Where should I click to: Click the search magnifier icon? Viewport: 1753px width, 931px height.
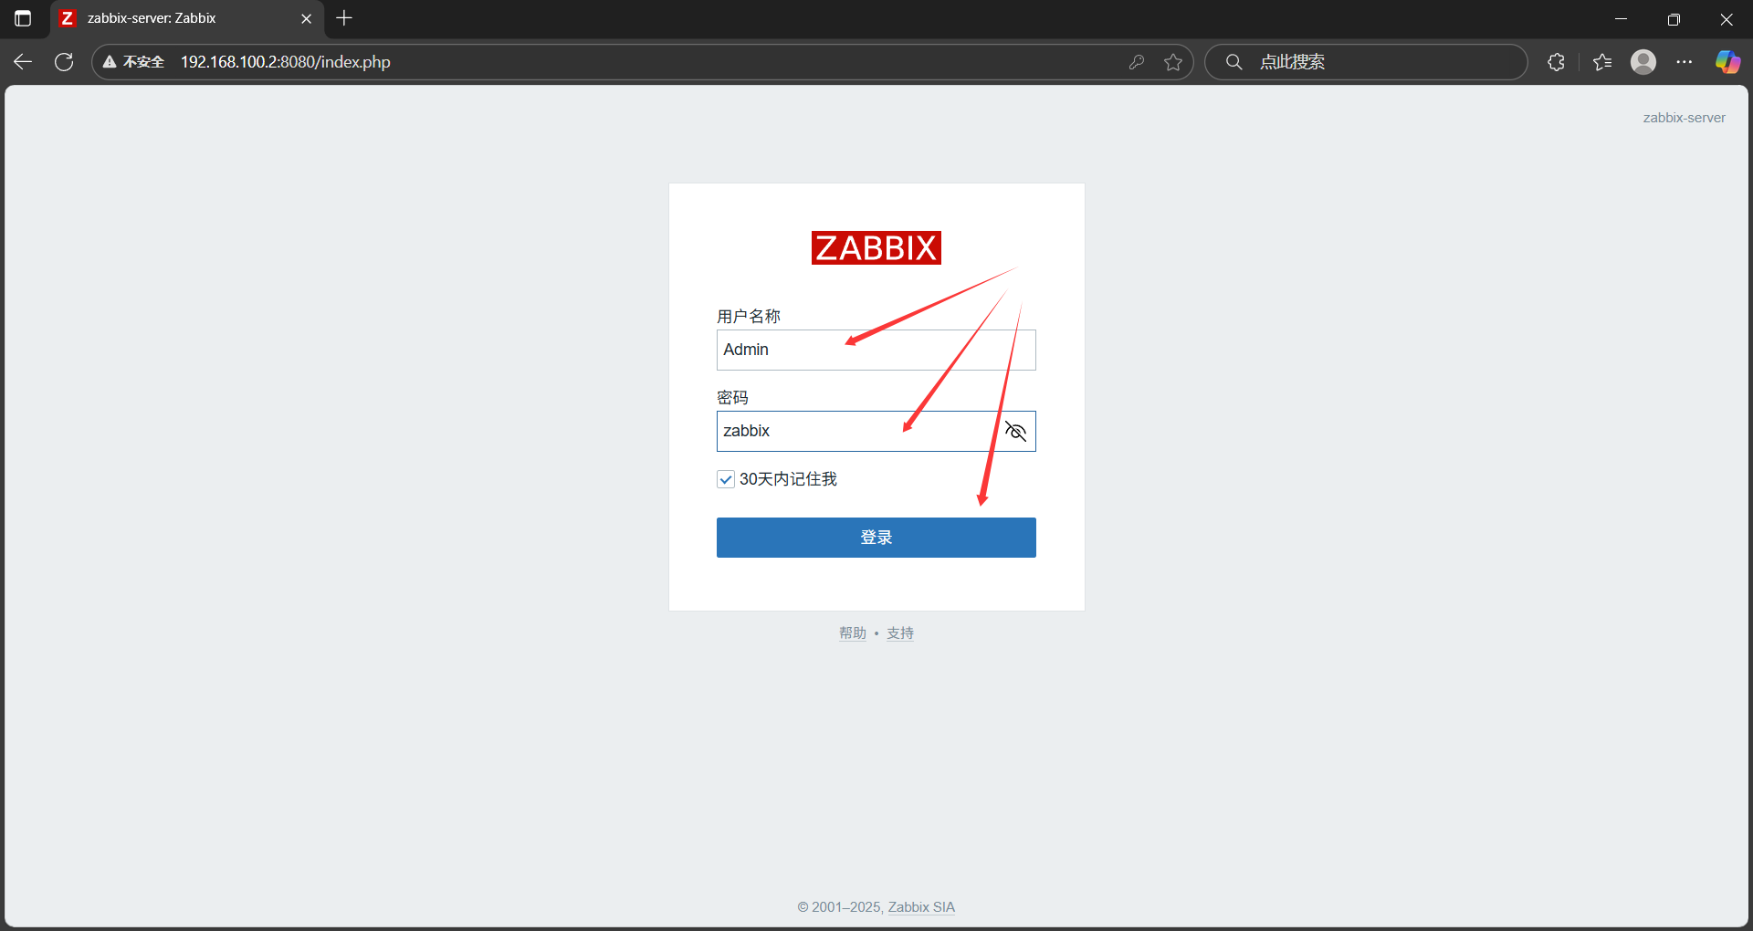coord(1233,62)
